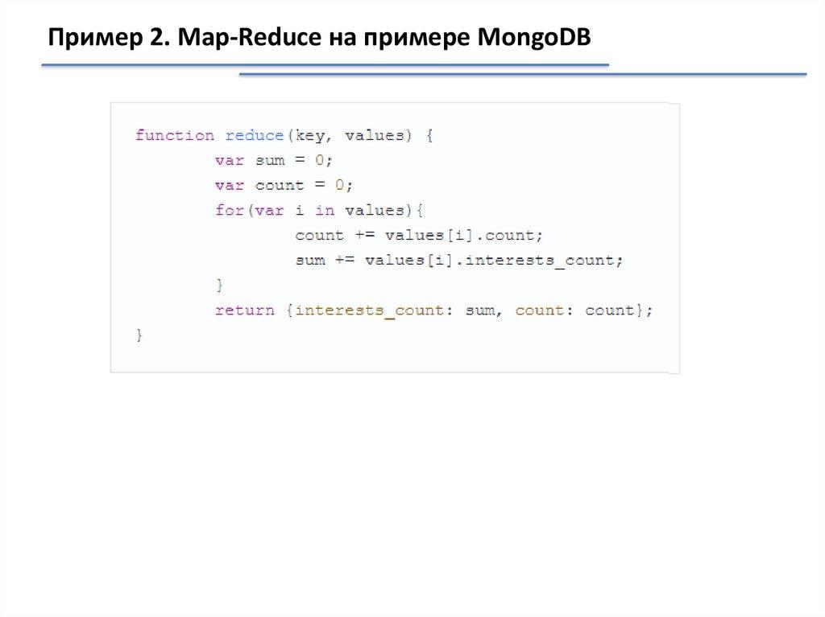Image resolution: width=825 pixels, height=617 pixels.
Task: Click the values parameter in the function signature
Action: (374, 135)
